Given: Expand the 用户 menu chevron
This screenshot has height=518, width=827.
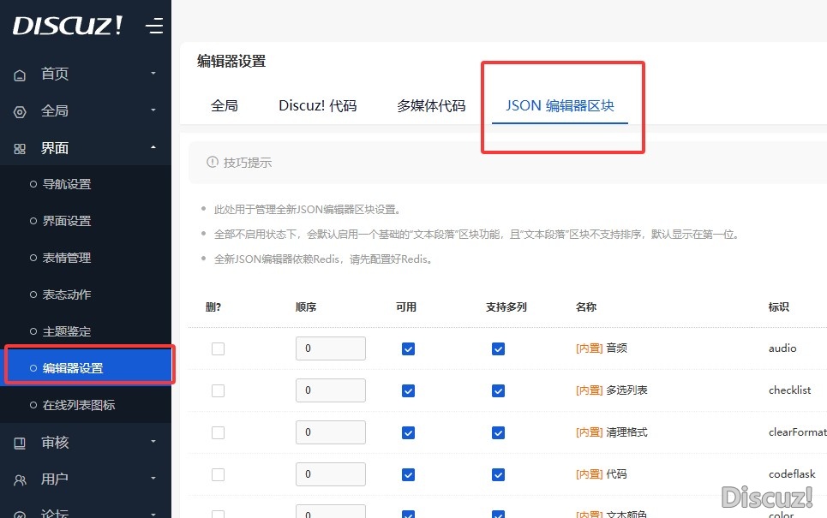Looking at the screenshot, I should (154, 479).
